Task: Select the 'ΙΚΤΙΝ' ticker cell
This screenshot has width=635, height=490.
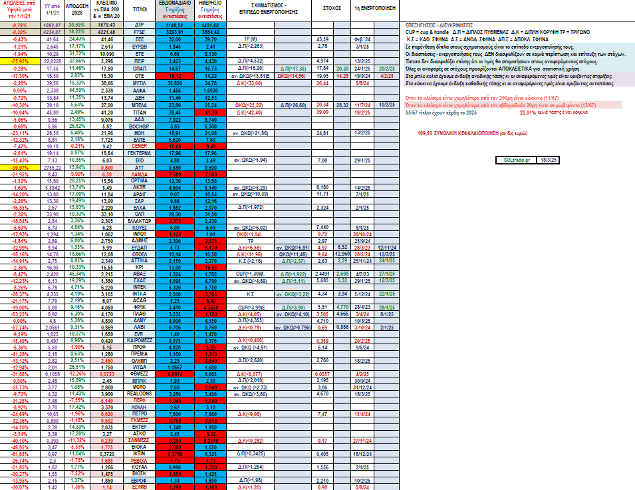Action: 140,454
